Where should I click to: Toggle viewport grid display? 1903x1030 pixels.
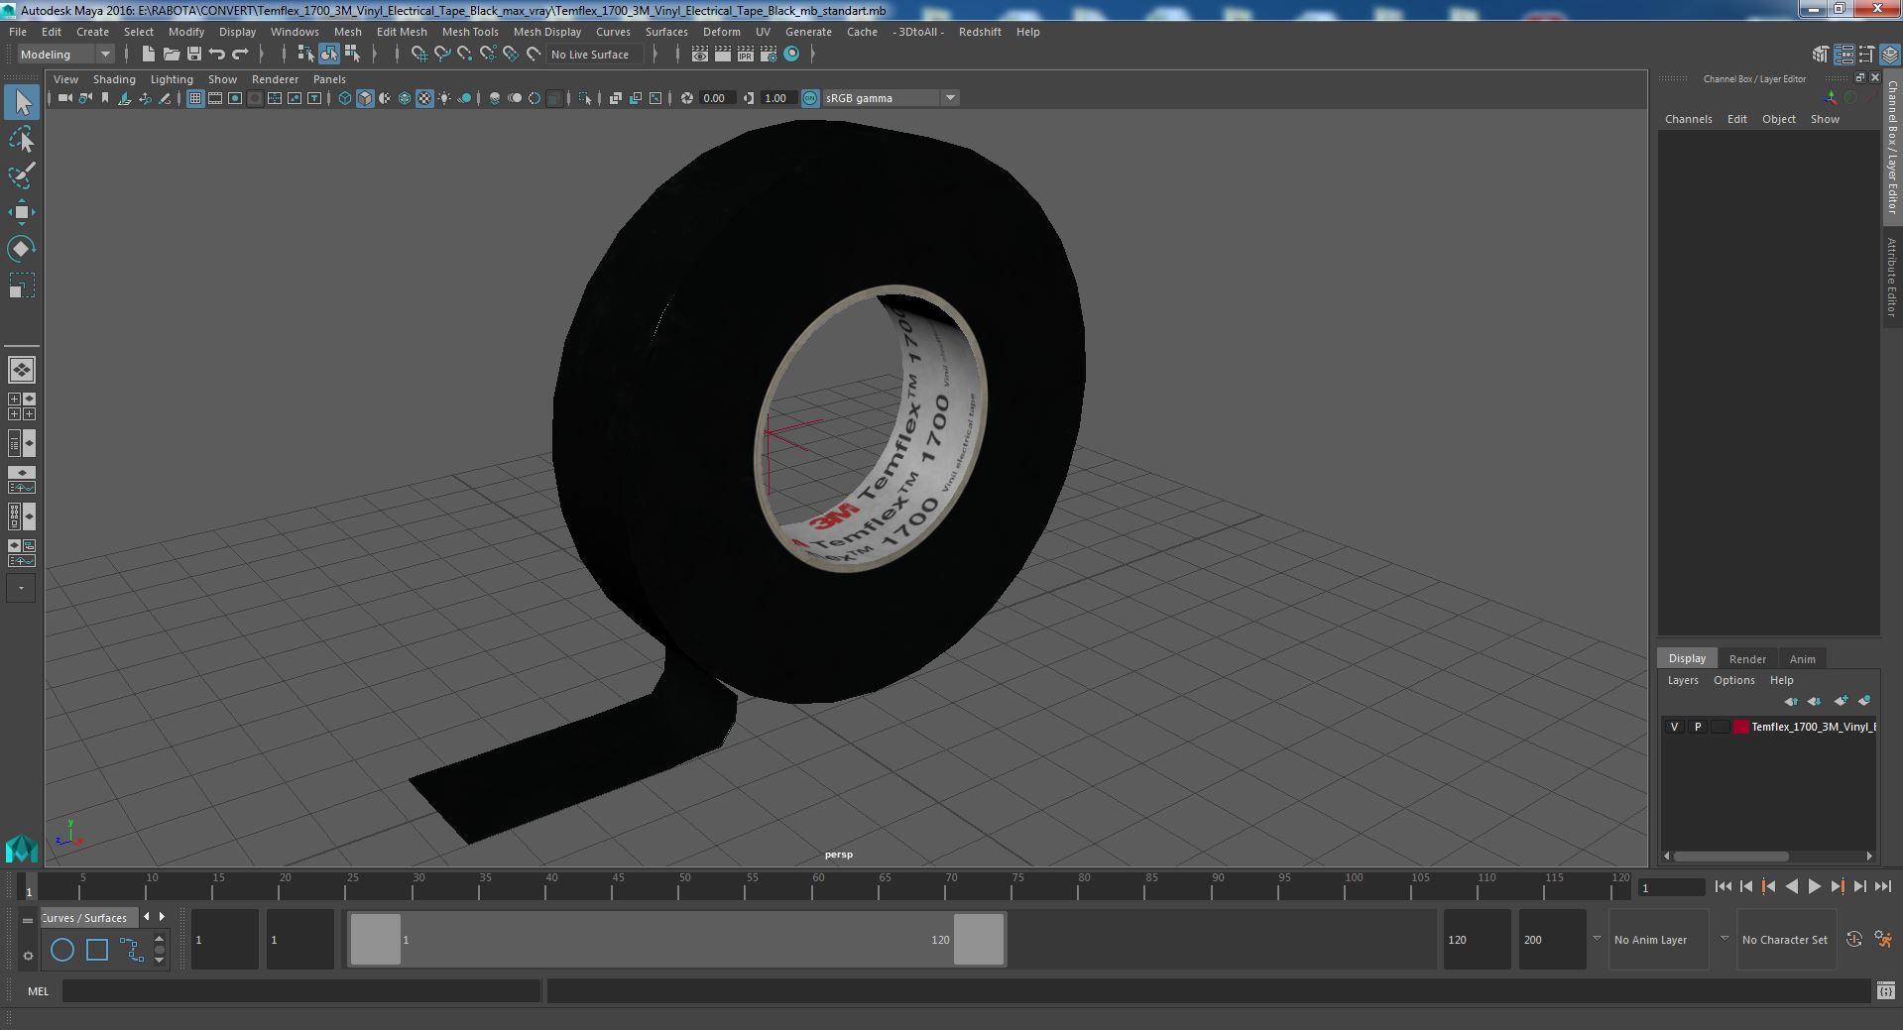[195, 98]
